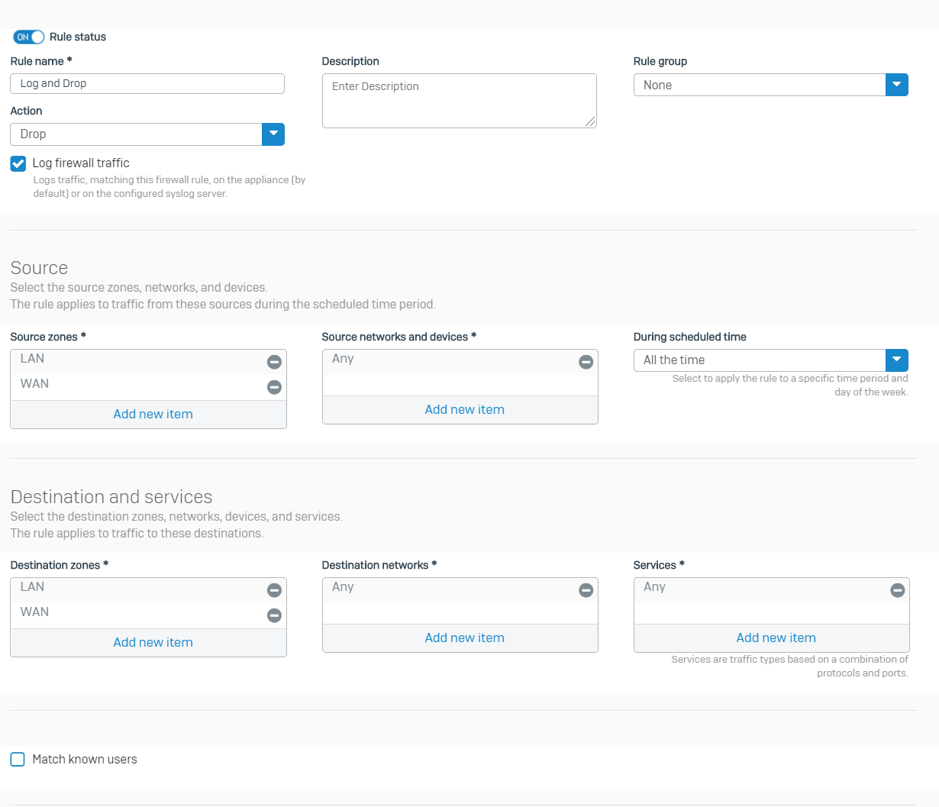Toggle the Rule status switch

29,37
